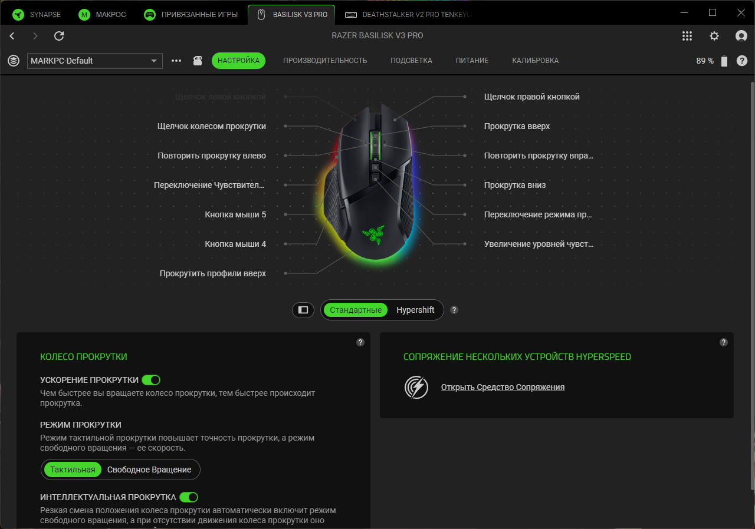Edit the Переключение Чувствител… assignment
Viewport: 755px width, 529px height.
tap(209, 185)
